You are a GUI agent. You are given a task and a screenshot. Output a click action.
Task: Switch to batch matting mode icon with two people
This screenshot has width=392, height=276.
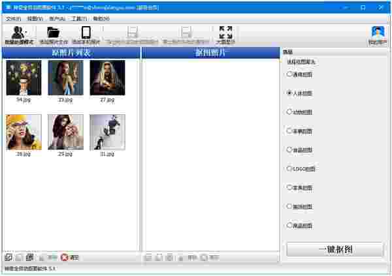(x=18, y=33)
